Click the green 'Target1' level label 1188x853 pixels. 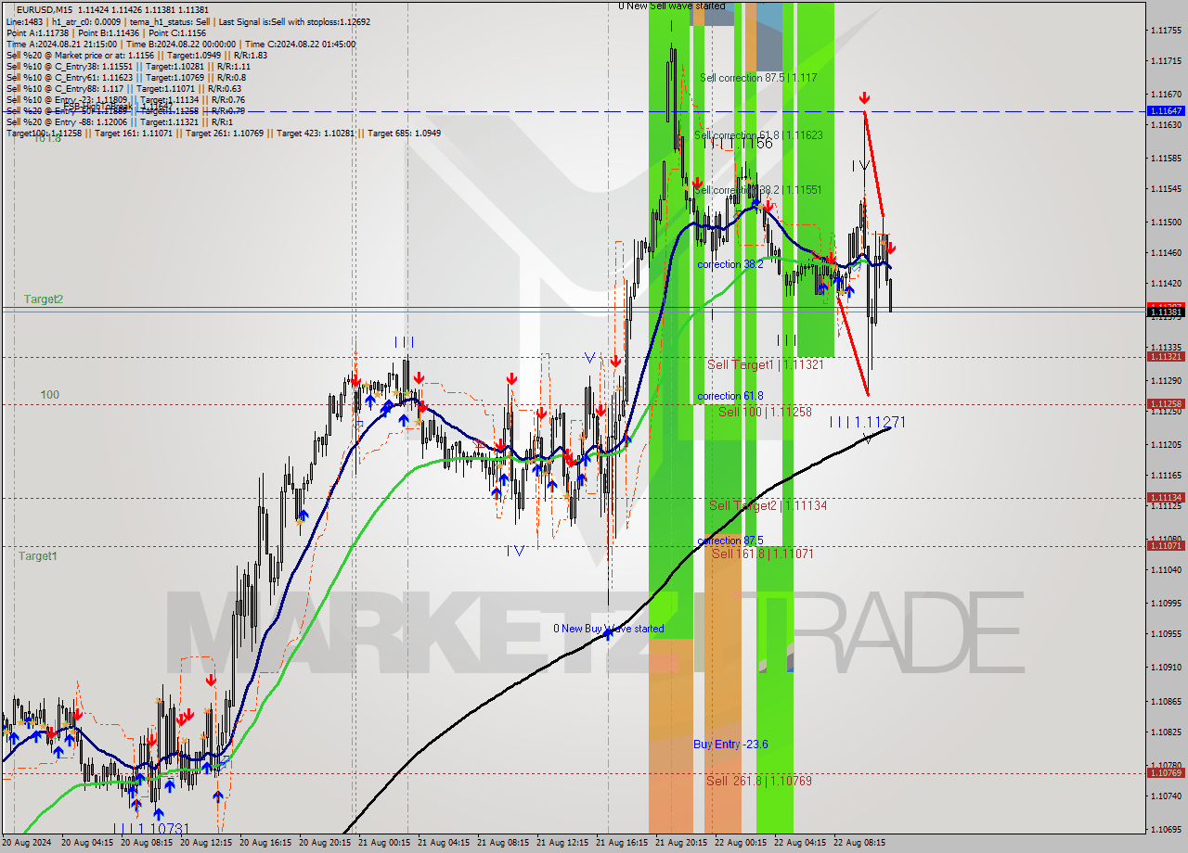37,556
